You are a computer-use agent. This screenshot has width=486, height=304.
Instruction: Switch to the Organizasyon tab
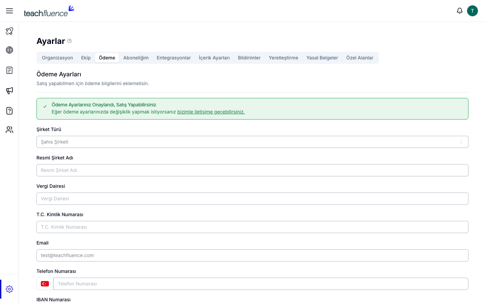(x=57, y=58)
